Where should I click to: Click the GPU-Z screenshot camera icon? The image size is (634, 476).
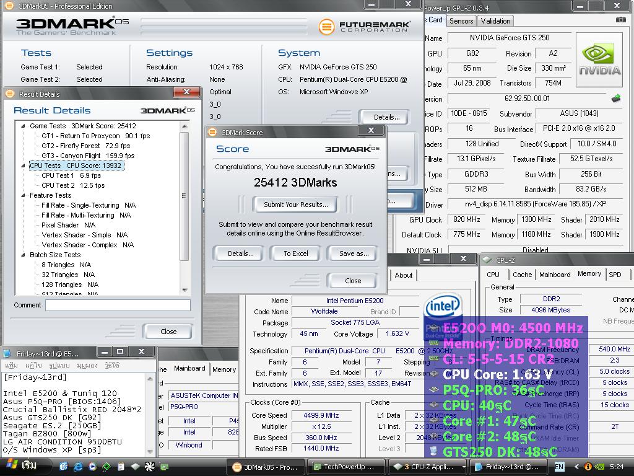click(x=620, y=20)
